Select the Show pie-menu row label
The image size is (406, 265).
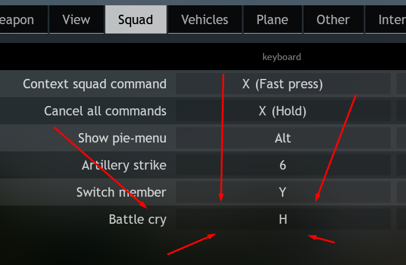tap(122, 138)
